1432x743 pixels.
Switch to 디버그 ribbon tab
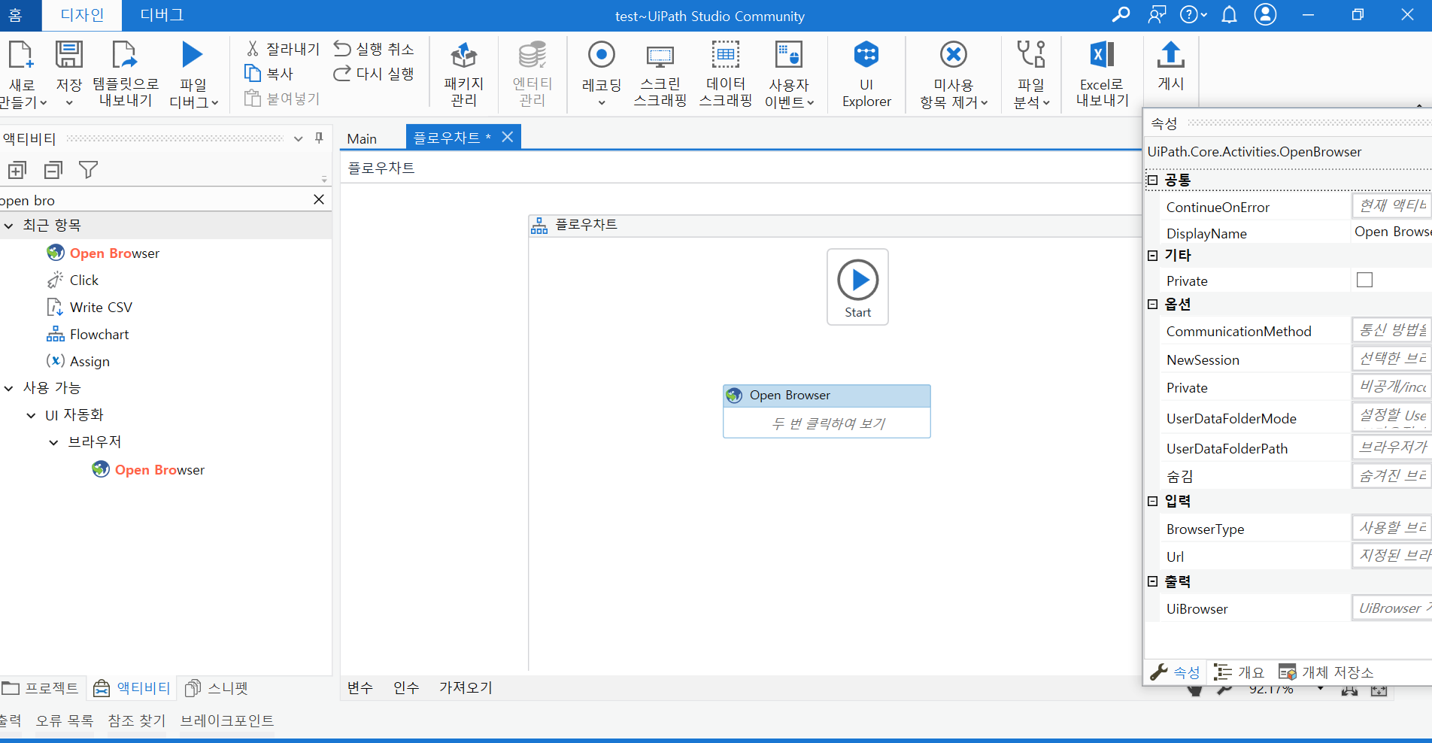(x=162, y=15)
